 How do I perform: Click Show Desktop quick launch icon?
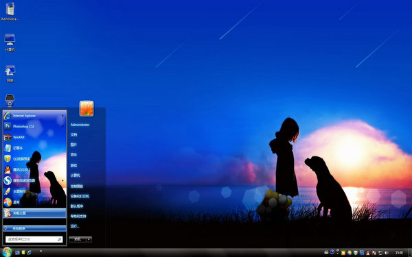coord(17,252)
